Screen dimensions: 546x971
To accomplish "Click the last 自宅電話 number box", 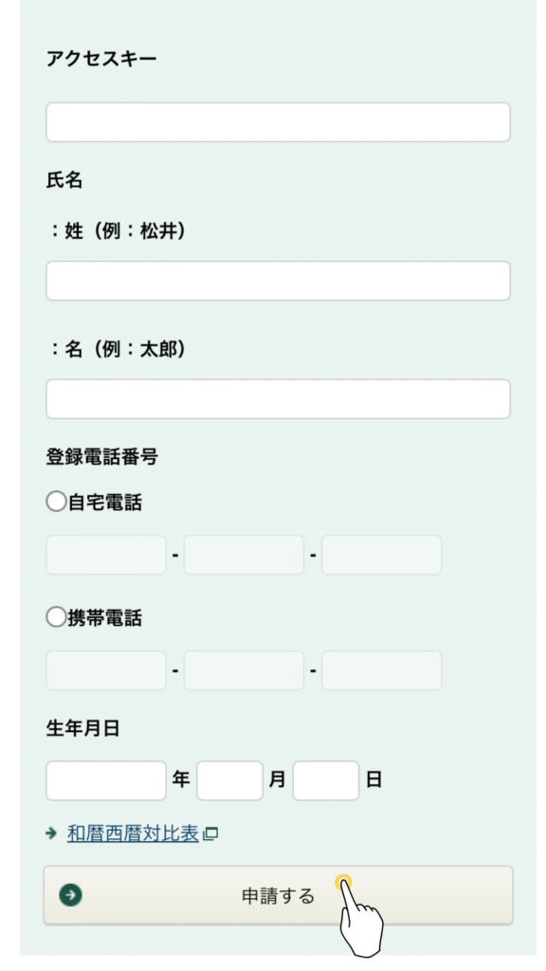I will (x=381, y=555).
